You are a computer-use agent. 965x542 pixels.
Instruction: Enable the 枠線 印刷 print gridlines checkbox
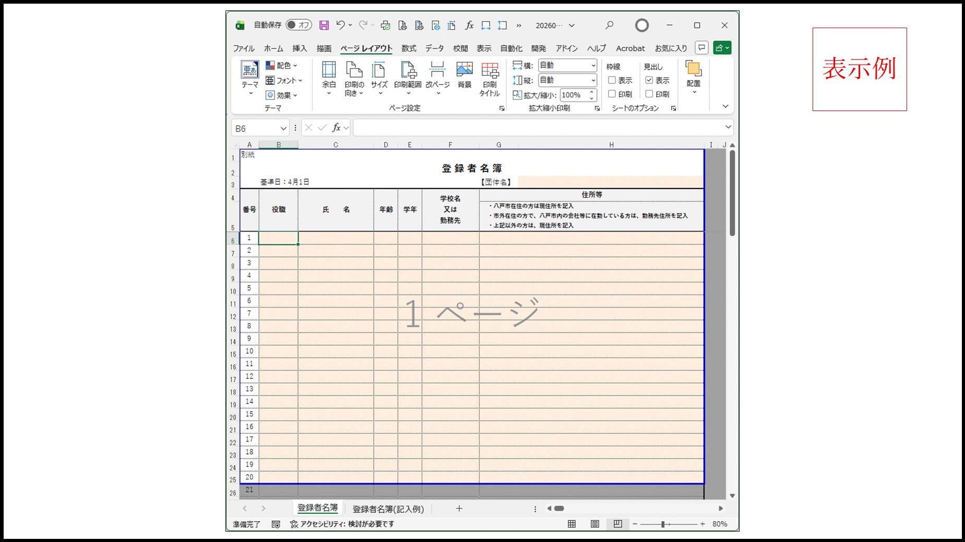pos(612,94)
